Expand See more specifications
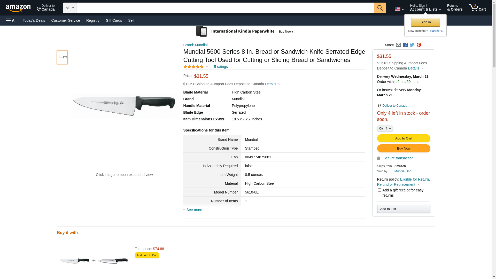Screen dimensions: 496x279 pyautogui.click(x=194, y=210)
